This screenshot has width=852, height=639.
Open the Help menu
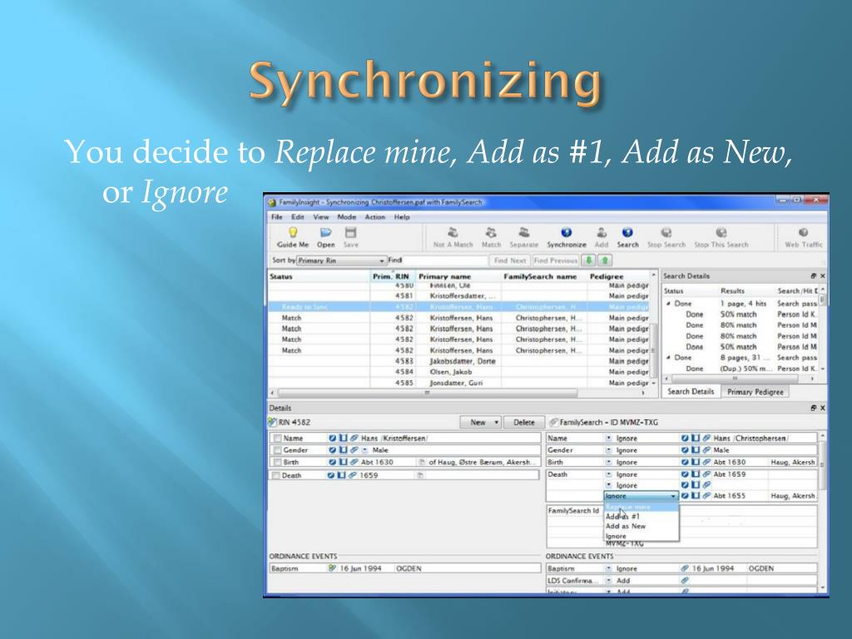point(402,217)
